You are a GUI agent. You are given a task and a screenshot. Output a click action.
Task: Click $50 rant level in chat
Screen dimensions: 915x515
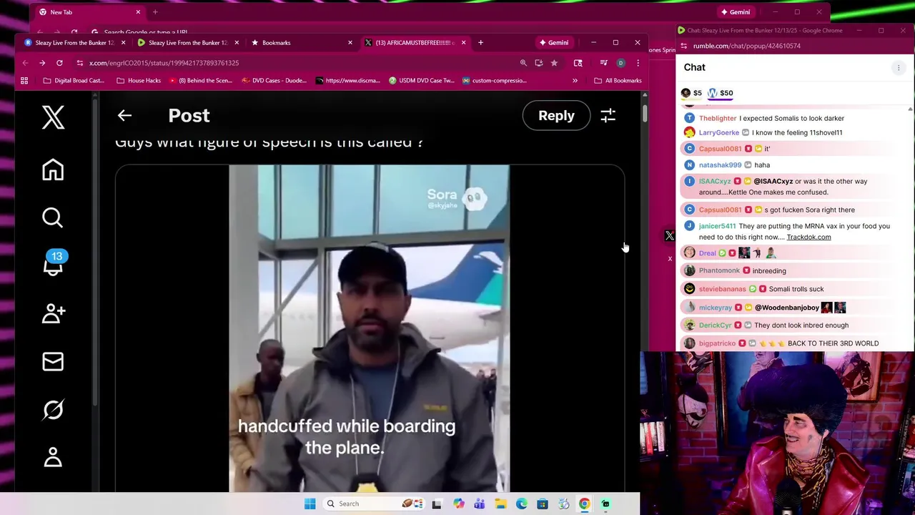click(721, 93)
